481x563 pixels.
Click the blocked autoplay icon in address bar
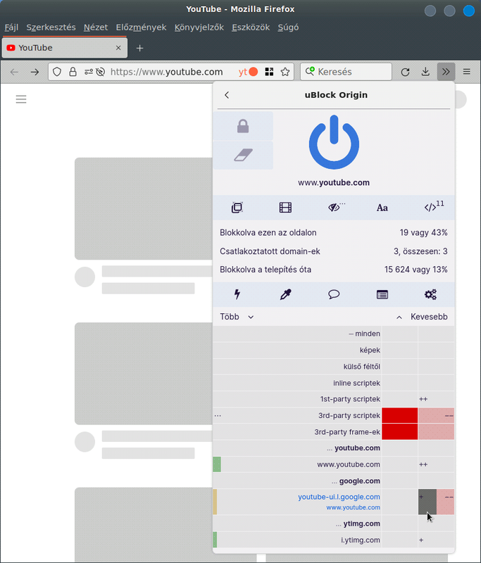[x=101, y=72]
